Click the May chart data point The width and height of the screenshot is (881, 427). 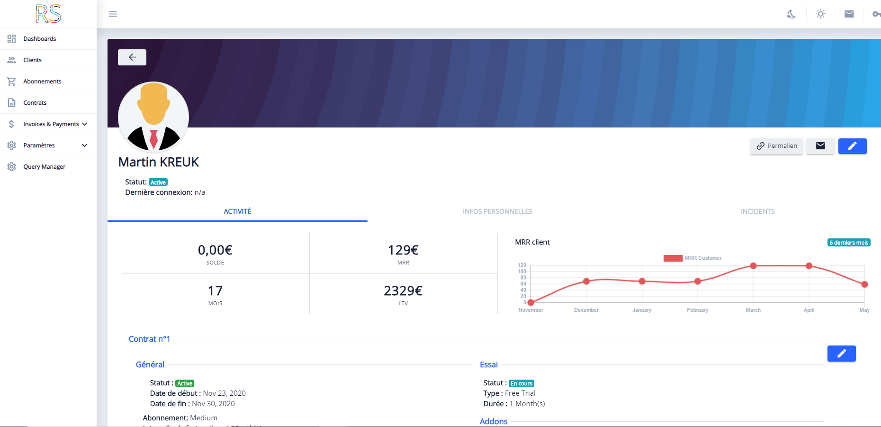coord(864,284)
